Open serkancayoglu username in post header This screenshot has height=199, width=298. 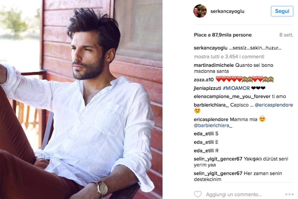[227, 11]
